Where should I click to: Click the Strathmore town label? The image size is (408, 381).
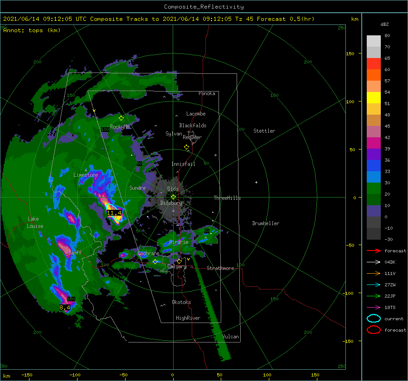click(x=220, y=268)
